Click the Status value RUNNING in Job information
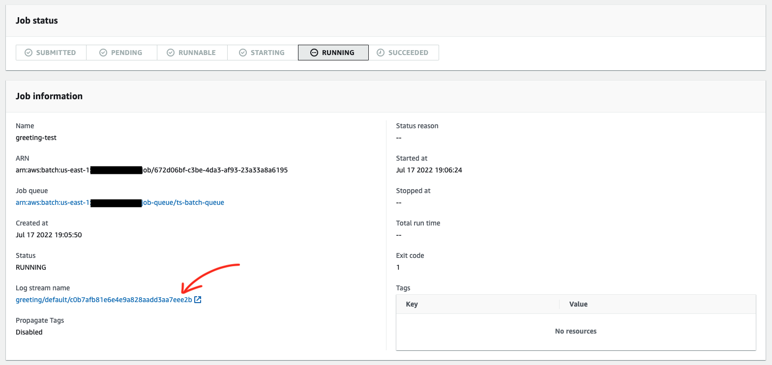The image size is (772, 365). pos(31,267)
